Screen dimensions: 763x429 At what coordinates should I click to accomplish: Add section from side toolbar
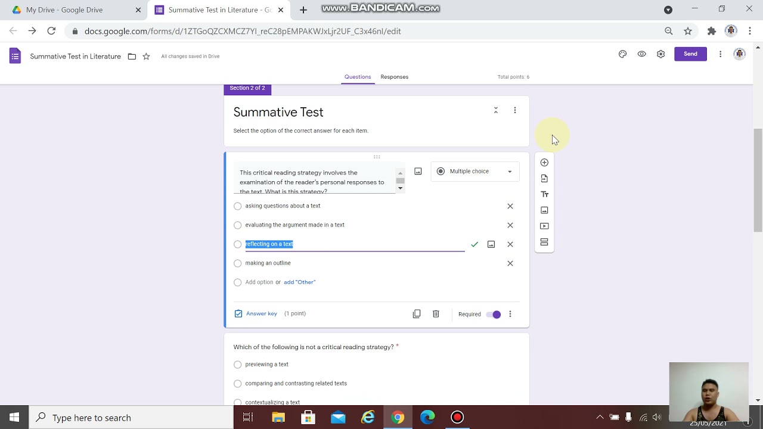click(544, 242)
